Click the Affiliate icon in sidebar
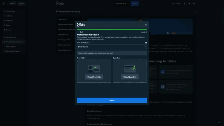The height and width of the screenshot is (126, 224). point(4,16)
